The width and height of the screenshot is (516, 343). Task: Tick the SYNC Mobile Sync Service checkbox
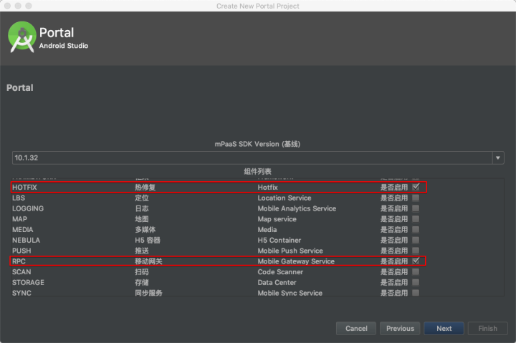(x=416, y=293)
